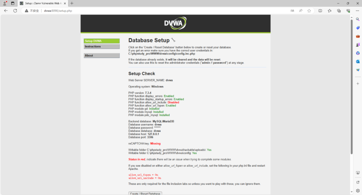362x195 pixels.
Task: Select the Setup :: Damn Vulnerable Web tab
Action: (x=43, y=3)
